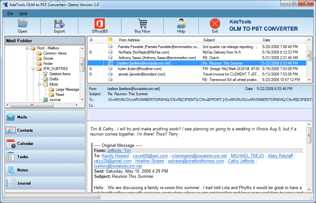Click the Journal tree folder icon
316x203 pixels.
point(45,100)
